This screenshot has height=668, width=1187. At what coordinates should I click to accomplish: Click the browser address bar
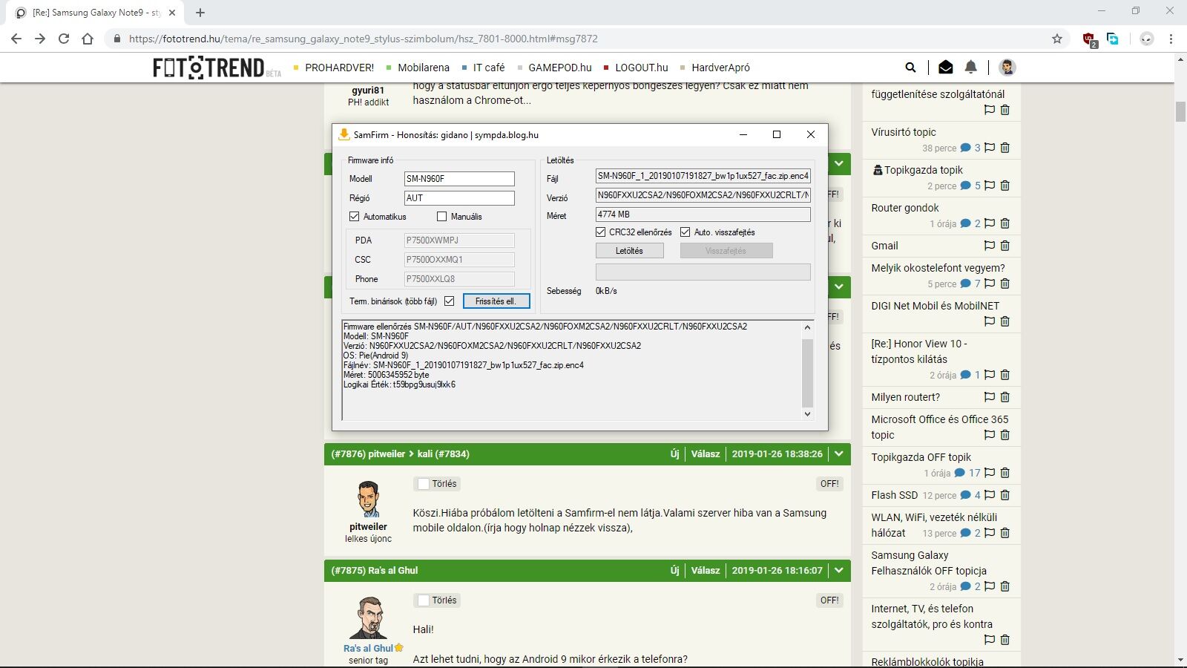pyautogui.click(x=579, y=39)
